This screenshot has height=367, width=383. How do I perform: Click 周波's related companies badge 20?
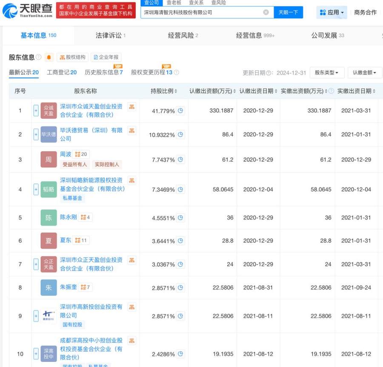pyautogui.click(x=81, y=154)
